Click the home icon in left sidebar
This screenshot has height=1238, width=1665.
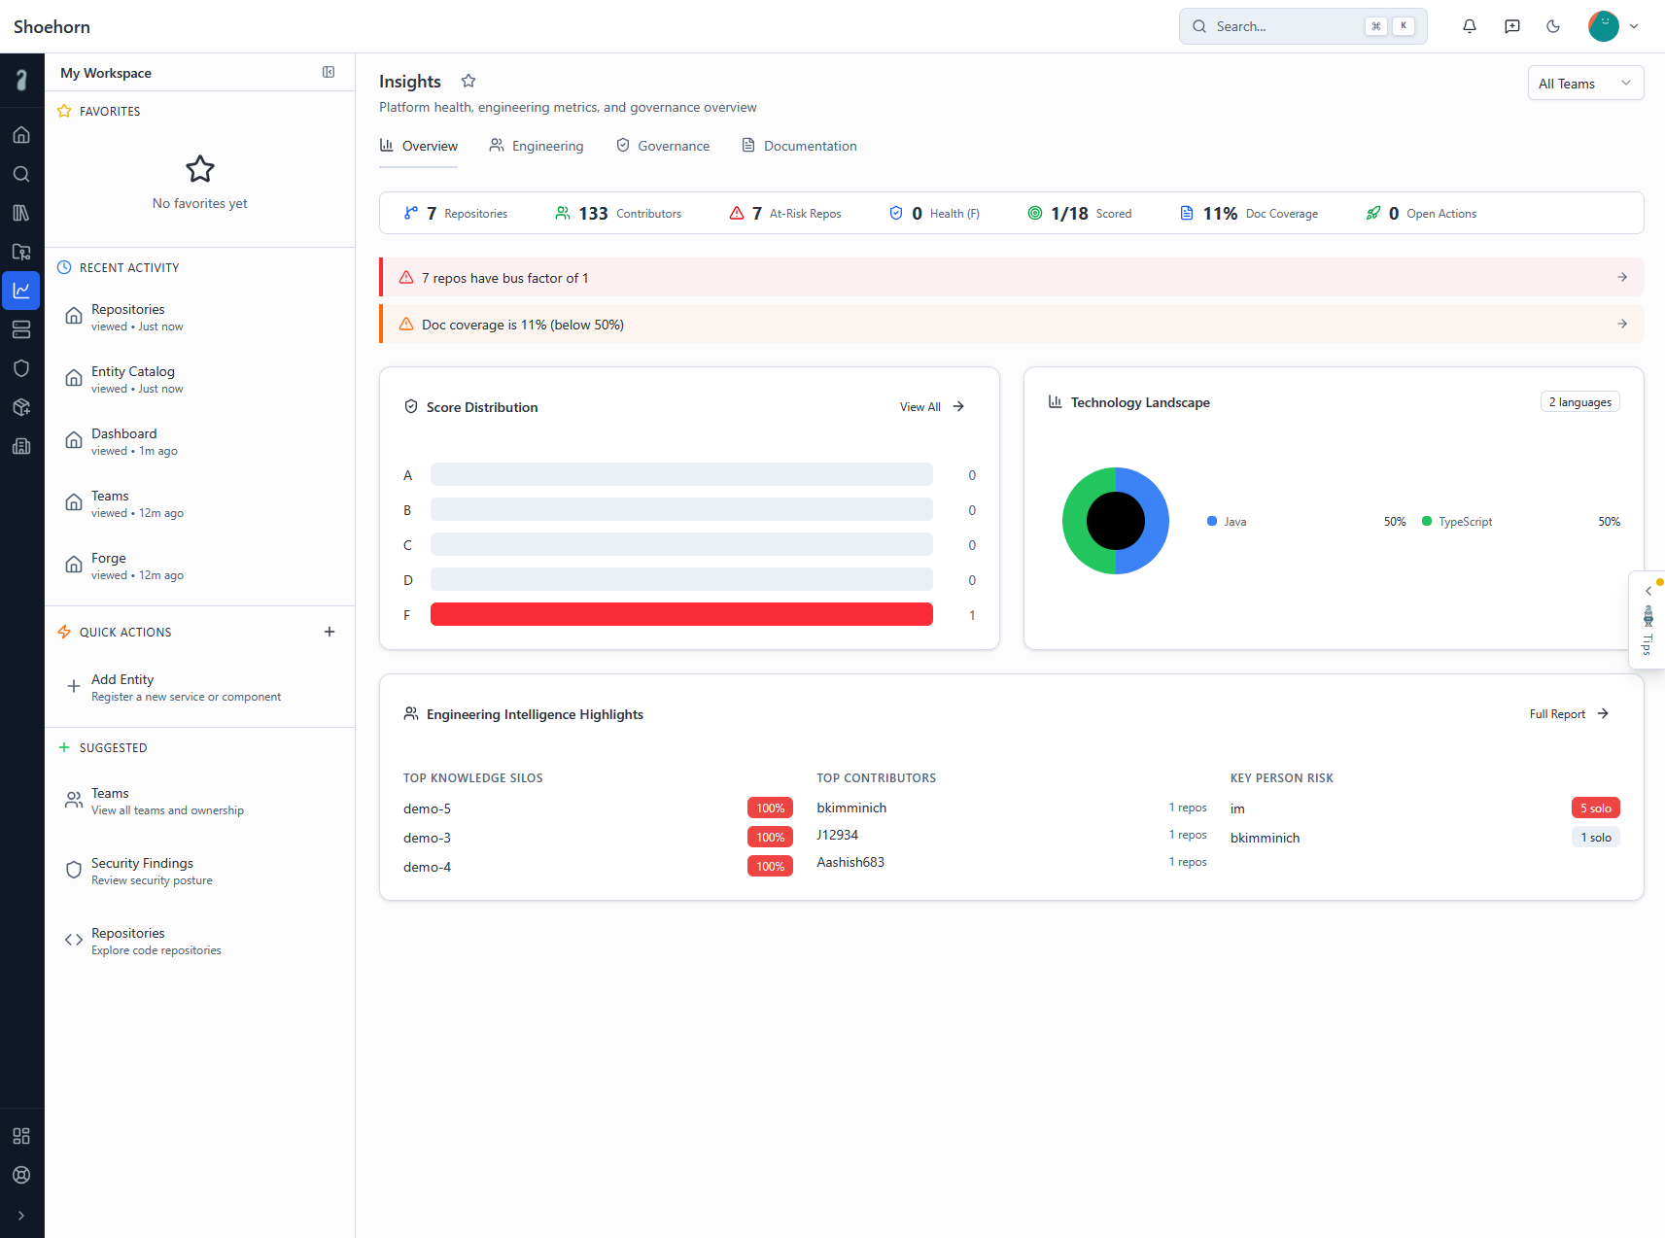point(21,135)
